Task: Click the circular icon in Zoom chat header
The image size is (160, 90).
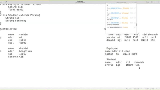Action: [x=135, y=2]
